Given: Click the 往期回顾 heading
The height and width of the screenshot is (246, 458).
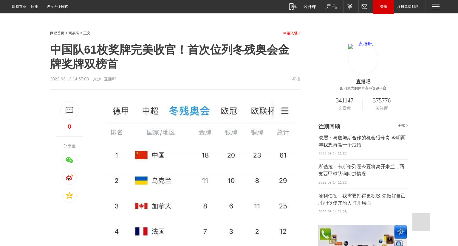Looking at the screenshot, I should [x=329, y=126].
